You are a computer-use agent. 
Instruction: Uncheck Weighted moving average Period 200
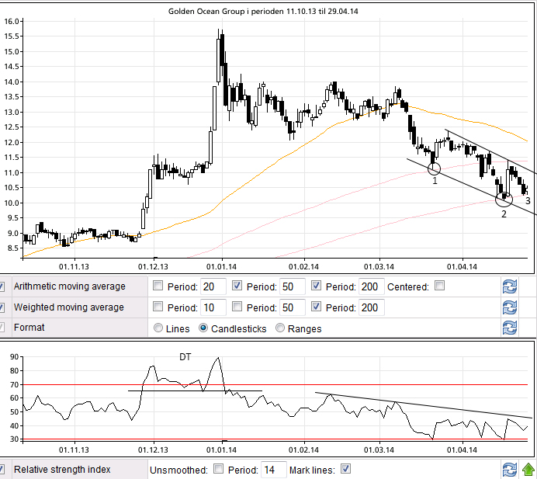pyautogui.click(x=317, y=307)
